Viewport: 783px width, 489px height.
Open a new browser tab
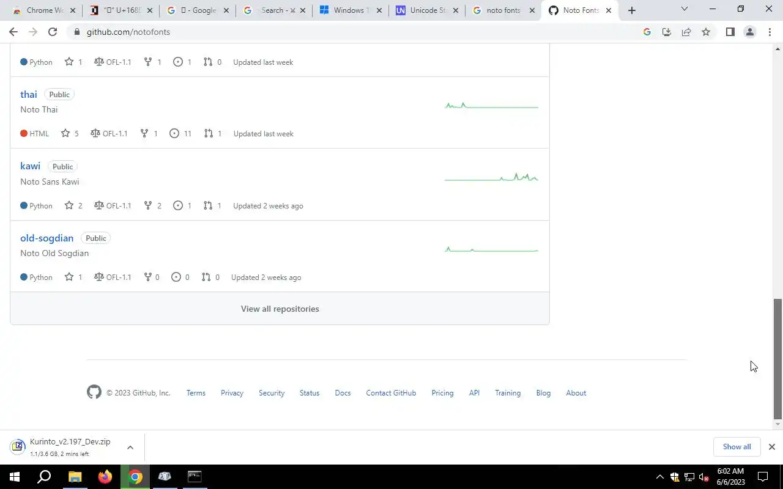click(x=632, y=10)
